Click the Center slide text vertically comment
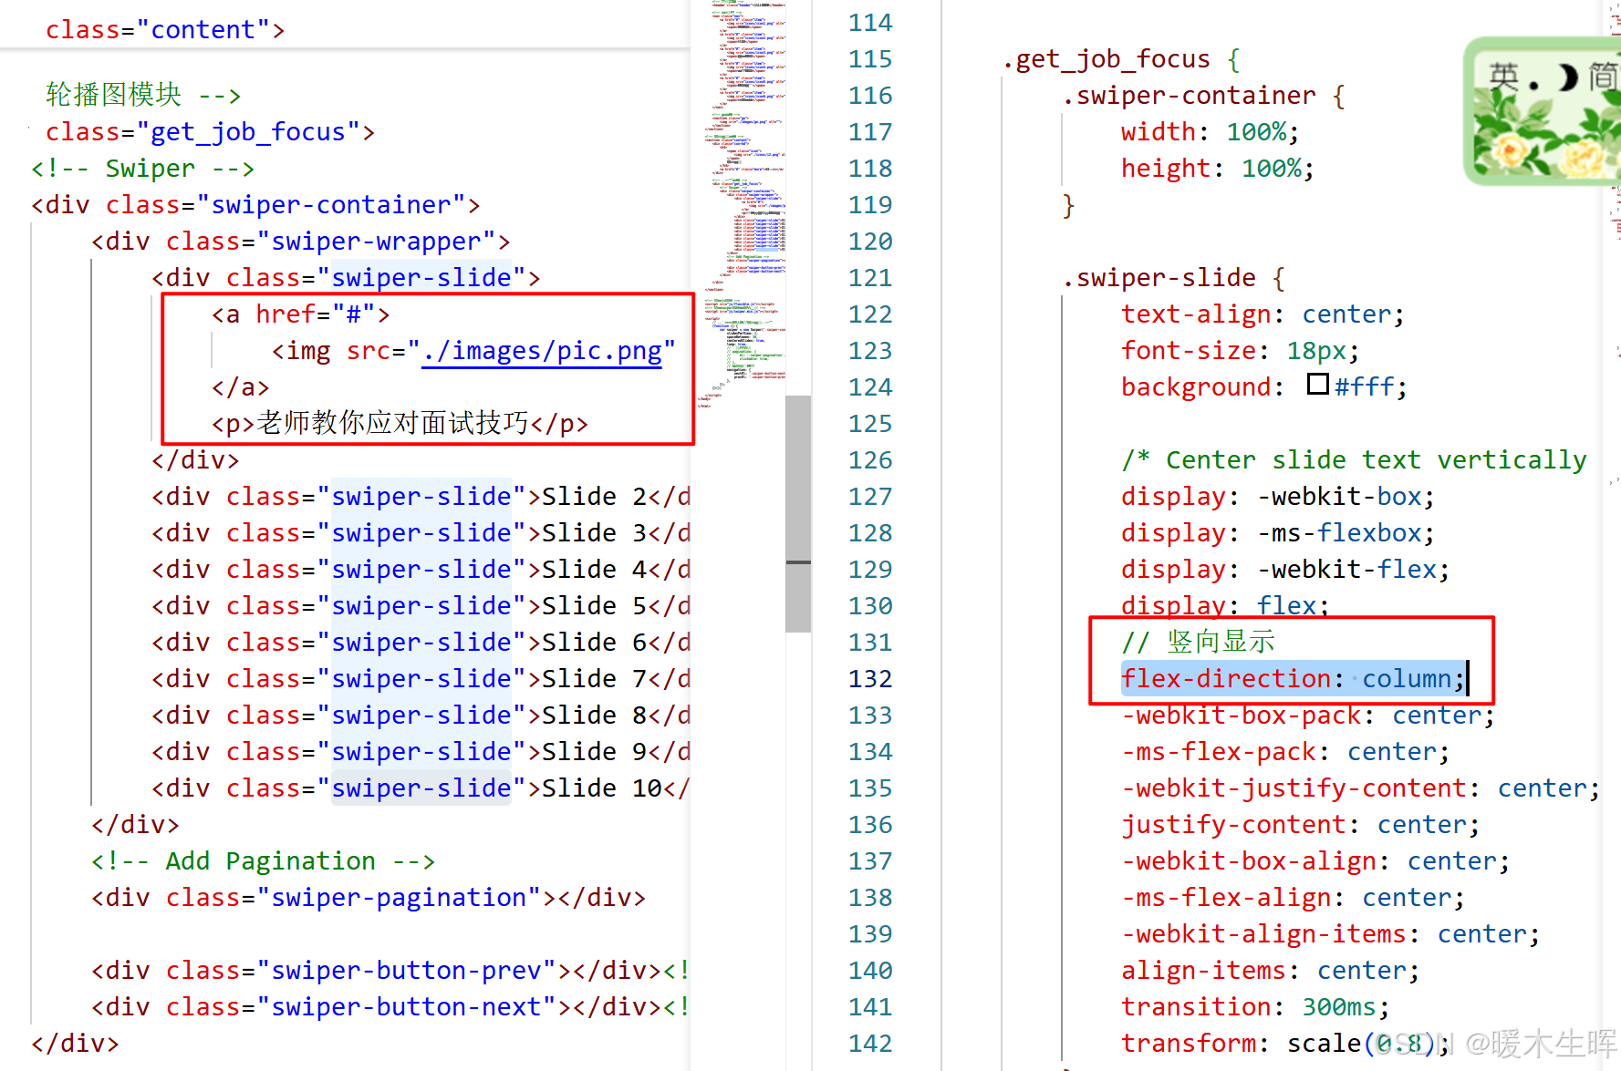The image size is (1621, 1071). coord(1355,460)
